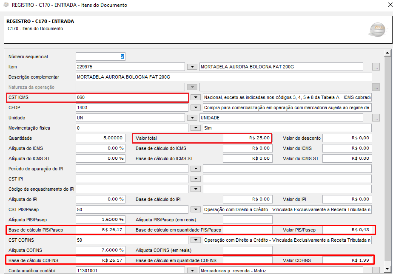The width and height of the screenshot is (393, 274).
Task: Open the CST COFINS dropdown
Action: point(195,240)
